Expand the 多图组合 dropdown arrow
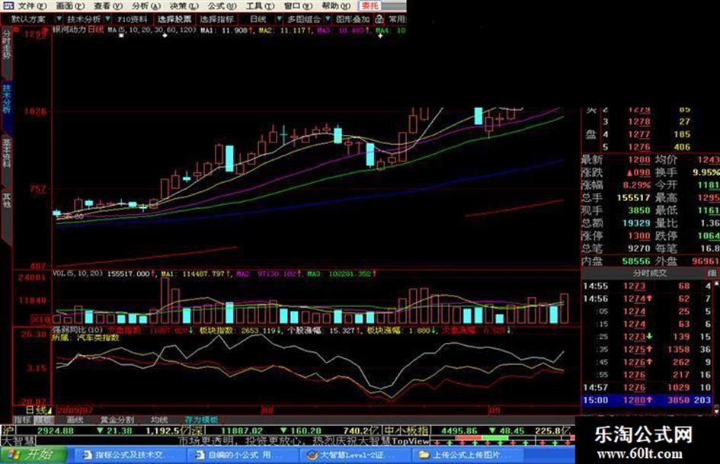The height and width of the screenshot is (464, 720). (328, 19)
